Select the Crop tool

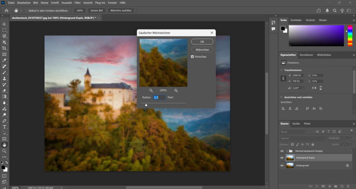4,48
